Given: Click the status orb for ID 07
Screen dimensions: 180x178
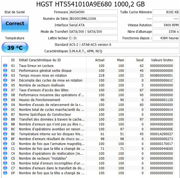Looking at the screenshot, I should click(5, 90).
